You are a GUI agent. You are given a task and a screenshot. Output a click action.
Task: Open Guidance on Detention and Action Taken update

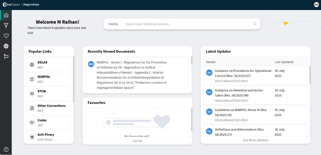[x=239, y=93]
